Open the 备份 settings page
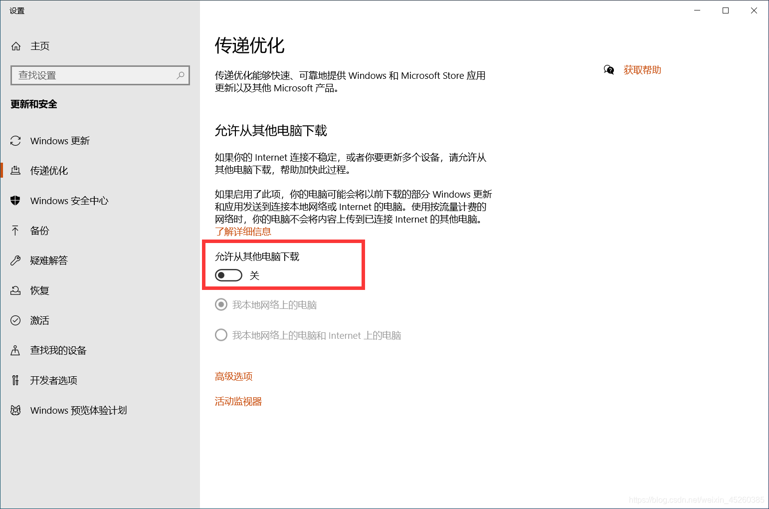This screenshot has width=769, height=509. click(100, 231)
